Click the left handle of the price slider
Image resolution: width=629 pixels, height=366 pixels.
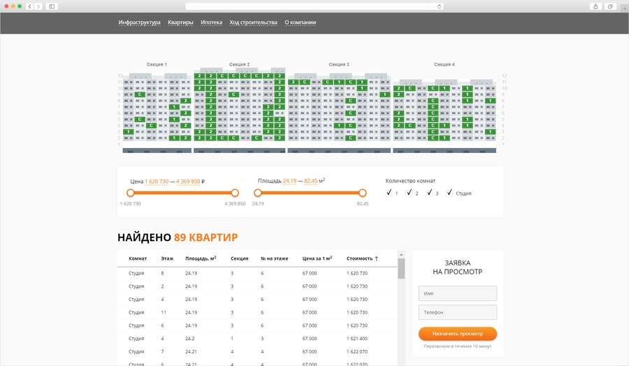tap(131, 193)
